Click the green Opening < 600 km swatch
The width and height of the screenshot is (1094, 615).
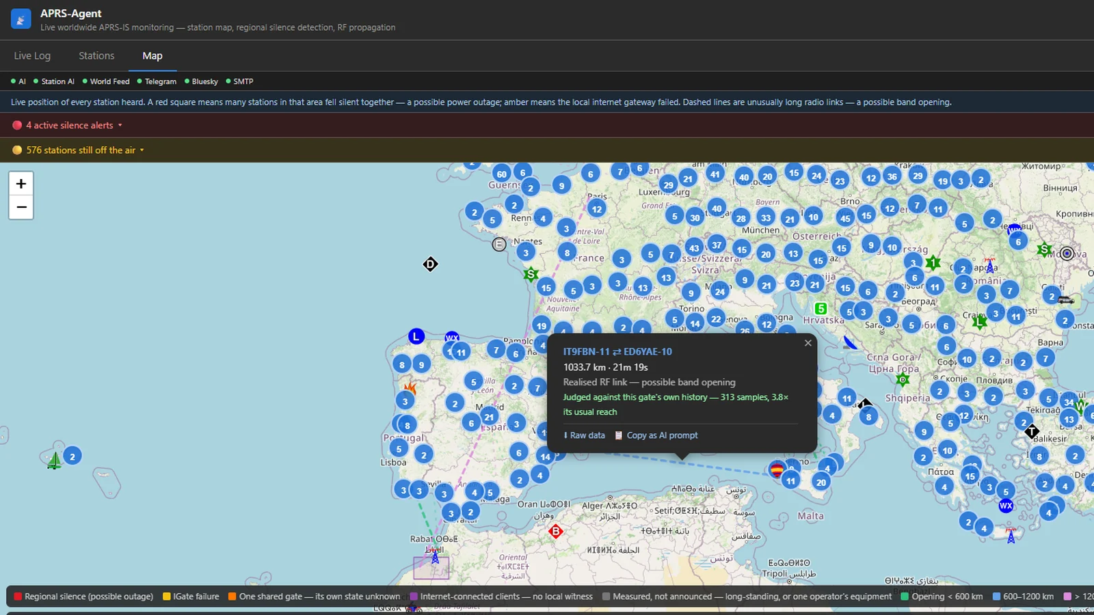(x=905, y=597)
